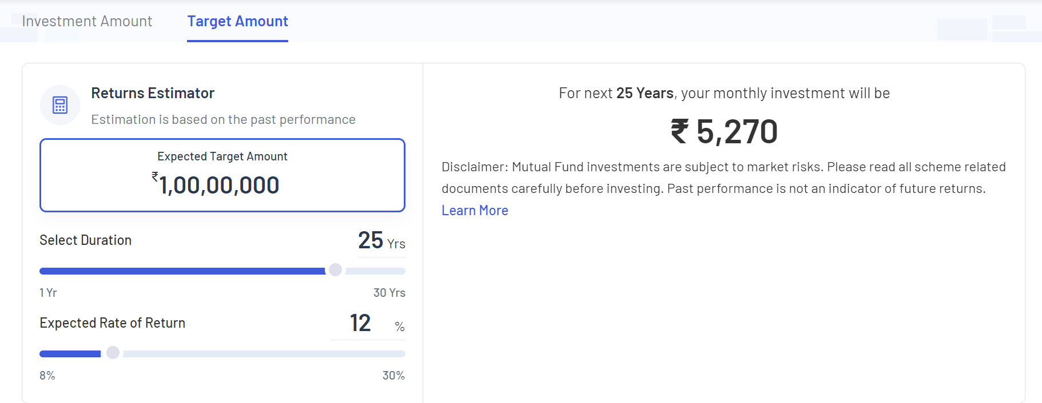Screen dimensions: 1042x403
Task: Click the percent symbol next to 12
Action: [399, 327]
